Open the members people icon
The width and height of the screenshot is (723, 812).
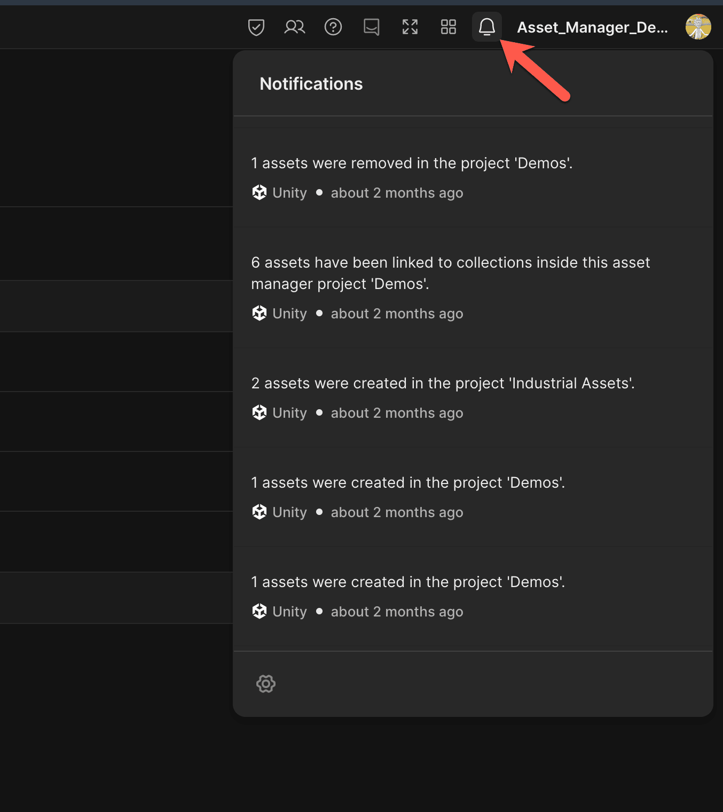[x=294, y=27]
